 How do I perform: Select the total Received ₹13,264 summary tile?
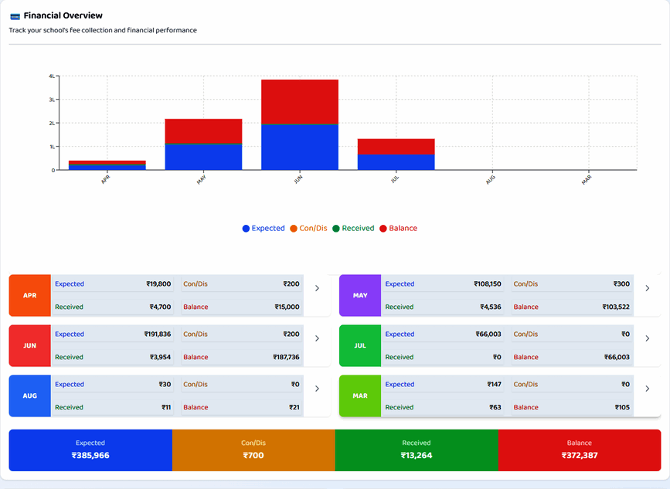coord(417,450)
